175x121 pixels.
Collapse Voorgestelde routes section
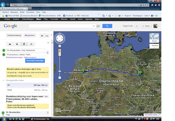(x=4, y=80)
